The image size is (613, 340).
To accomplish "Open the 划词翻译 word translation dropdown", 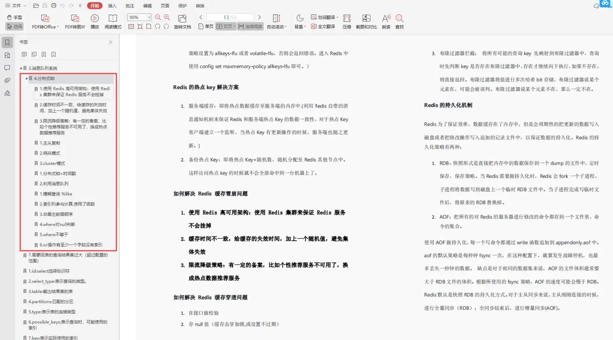I will pyautogui.click(x=325, y=17).
